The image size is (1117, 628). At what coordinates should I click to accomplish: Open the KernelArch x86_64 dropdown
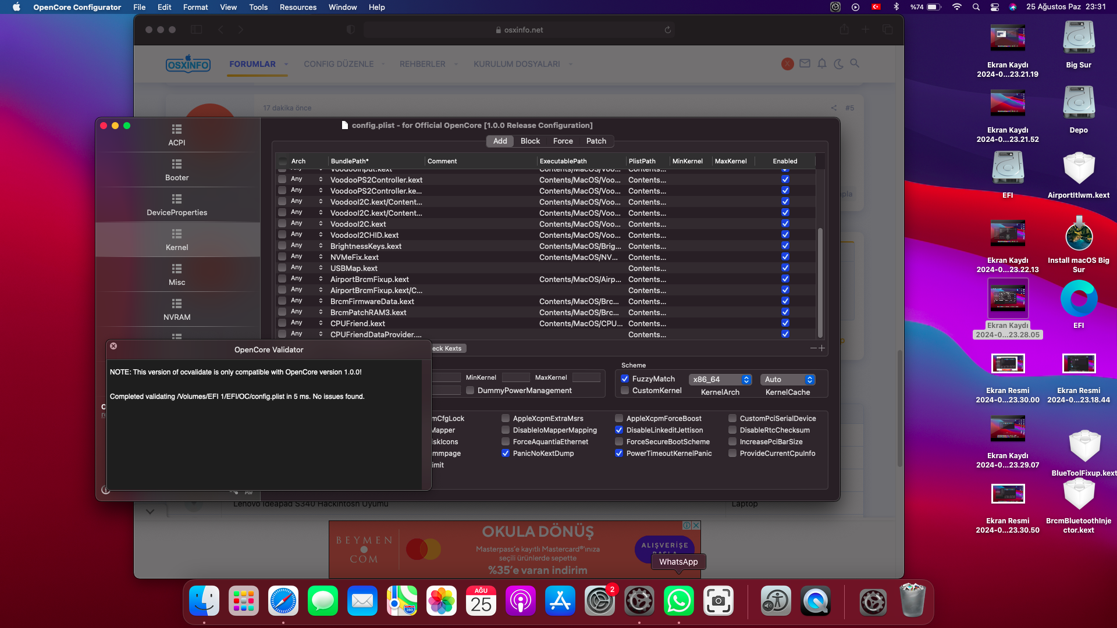pyautogui.click(x=720, y=379)
